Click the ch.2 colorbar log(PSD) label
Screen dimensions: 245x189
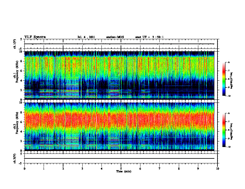pos(232,132)
